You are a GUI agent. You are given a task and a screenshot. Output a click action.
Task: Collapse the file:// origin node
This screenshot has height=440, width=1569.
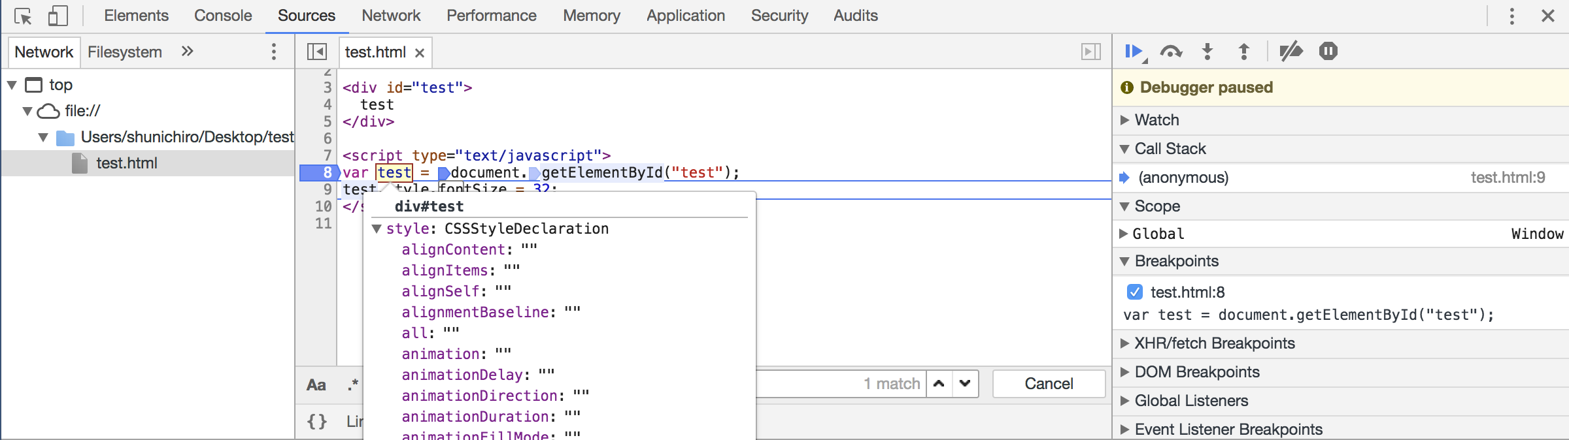click(27, 111)
